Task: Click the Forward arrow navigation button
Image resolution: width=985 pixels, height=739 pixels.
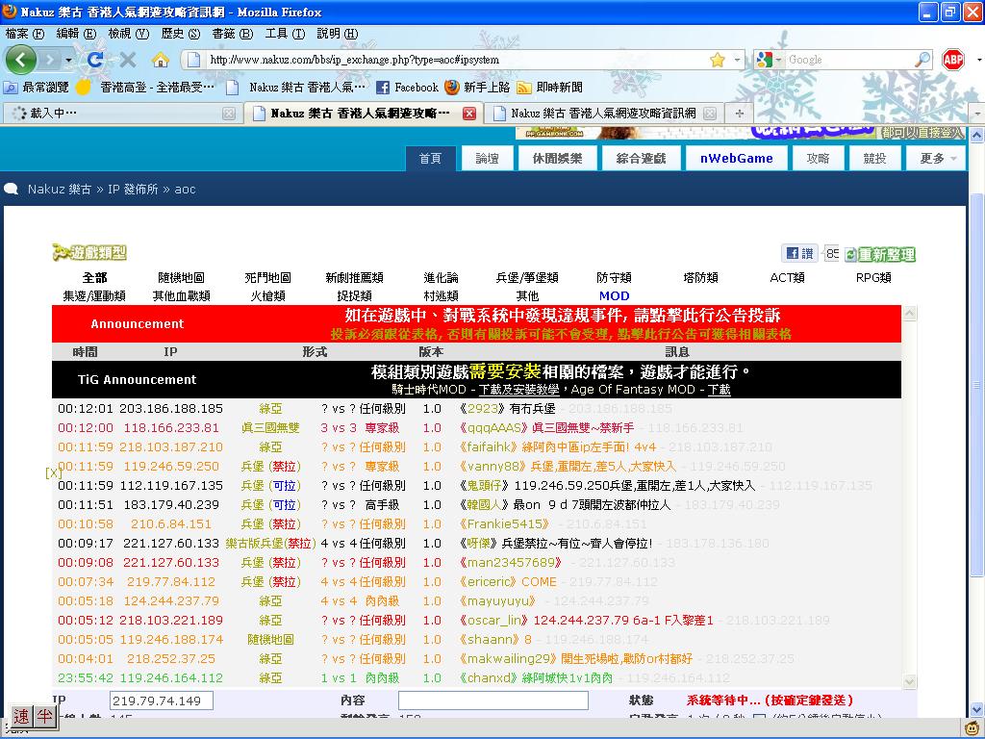Action: pos(49,60)
